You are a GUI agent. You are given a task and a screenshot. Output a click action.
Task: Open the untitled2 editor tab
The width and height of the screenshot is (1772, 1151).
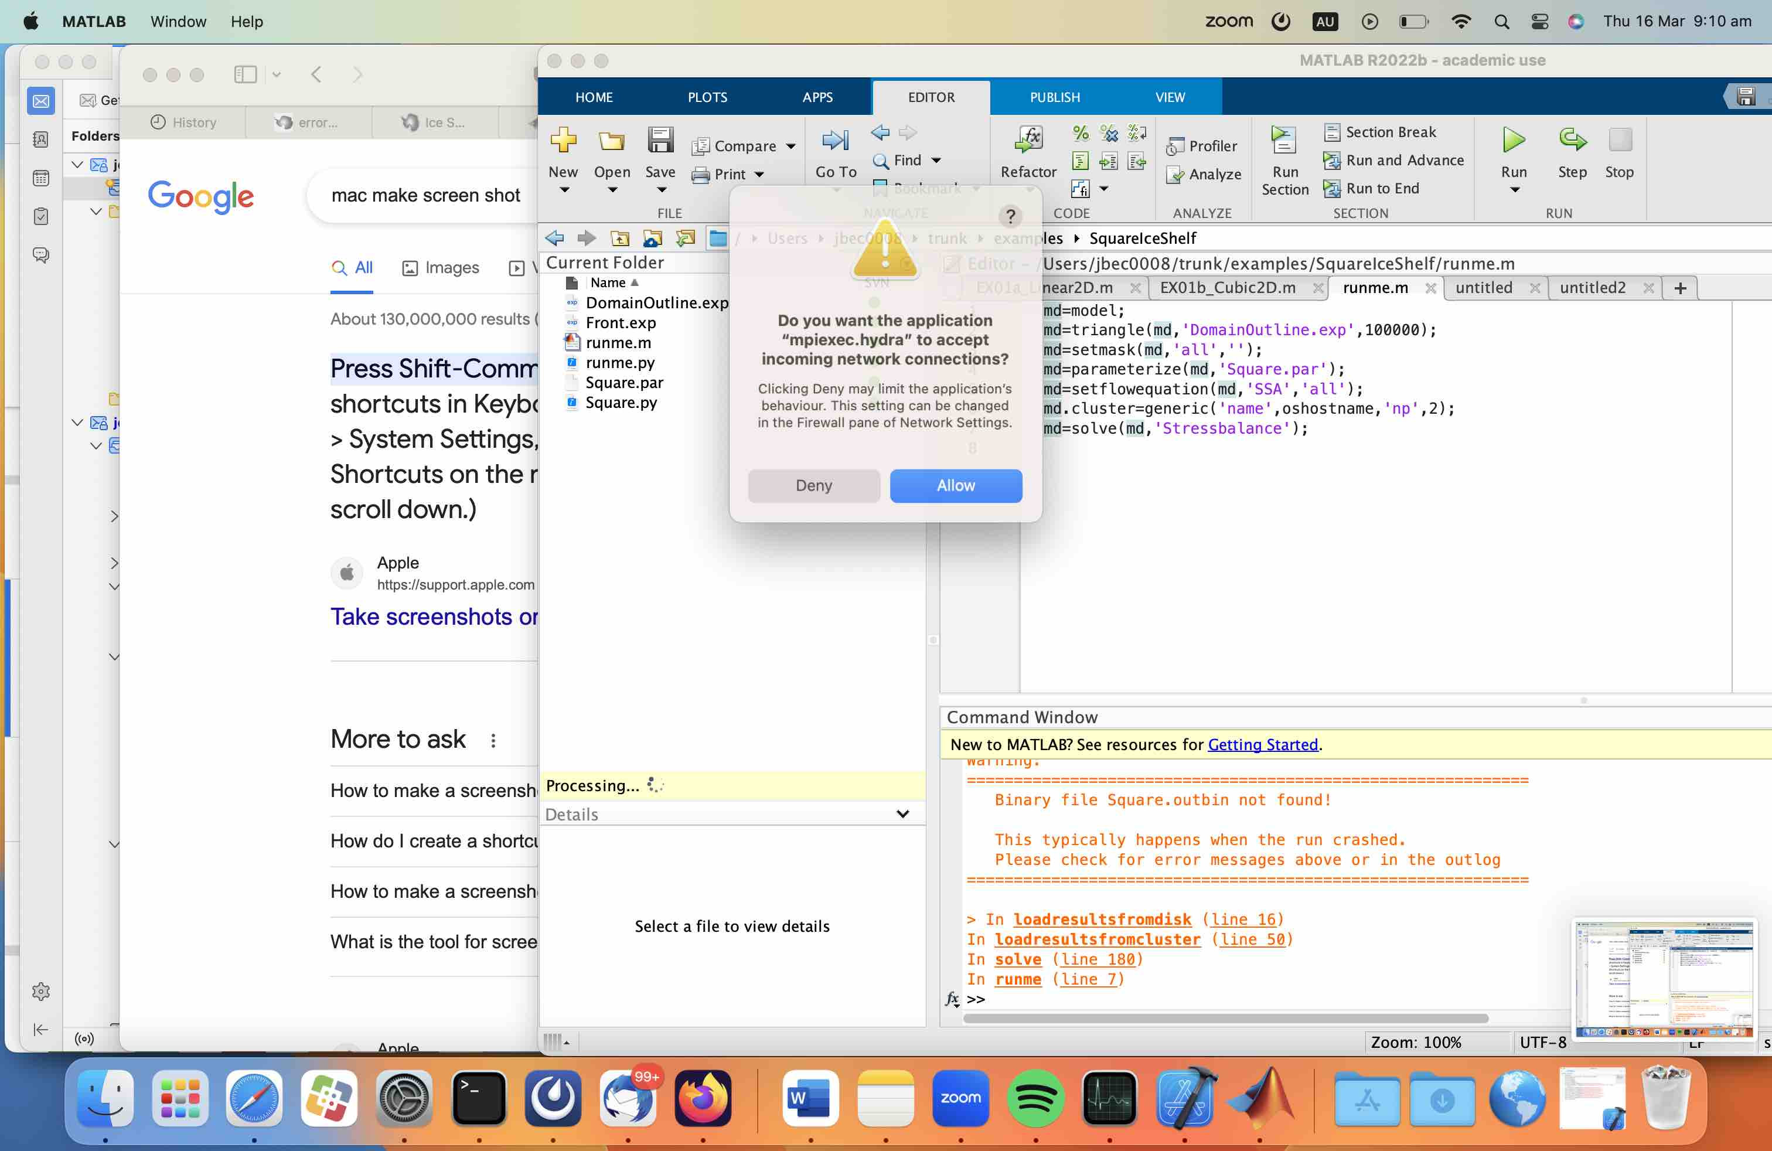coord(1592,288)
